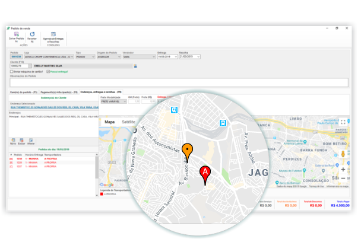
Task: Click the Total de Descontos R$ 0,00 value
Action: 316,205
